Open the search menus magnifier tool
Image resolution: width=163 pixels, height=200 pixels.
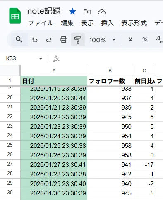(19, 40)
